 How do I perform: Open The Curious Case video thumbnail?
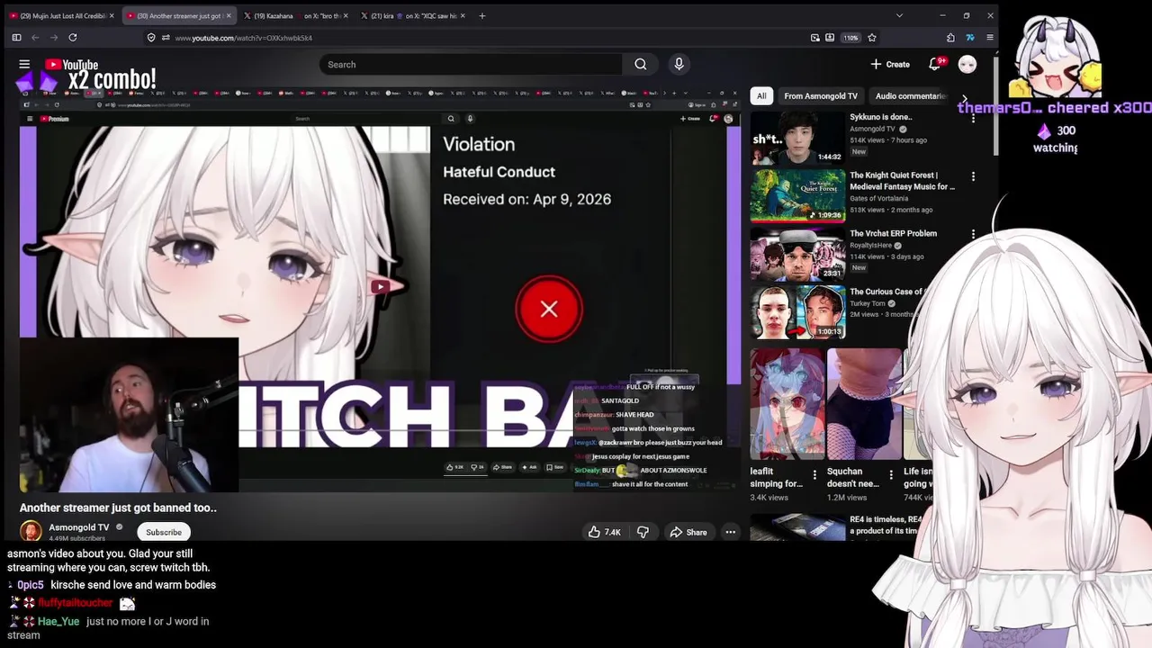point(797,312)
